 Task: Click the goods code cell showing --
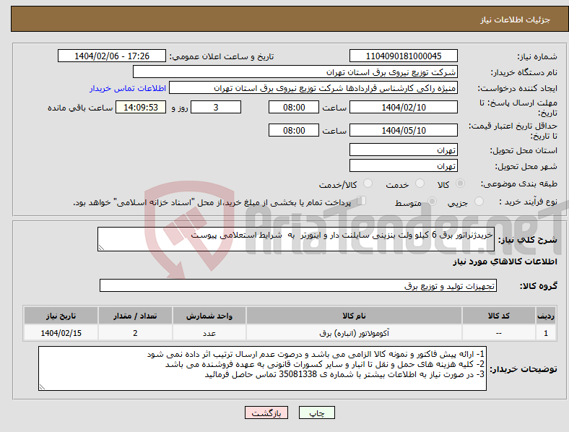click(x=499, y=333)
